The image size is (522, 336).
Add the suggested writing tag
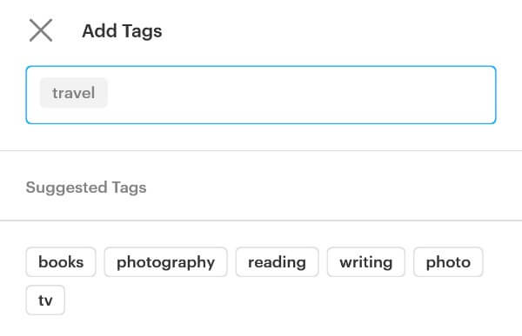point(366,262)
